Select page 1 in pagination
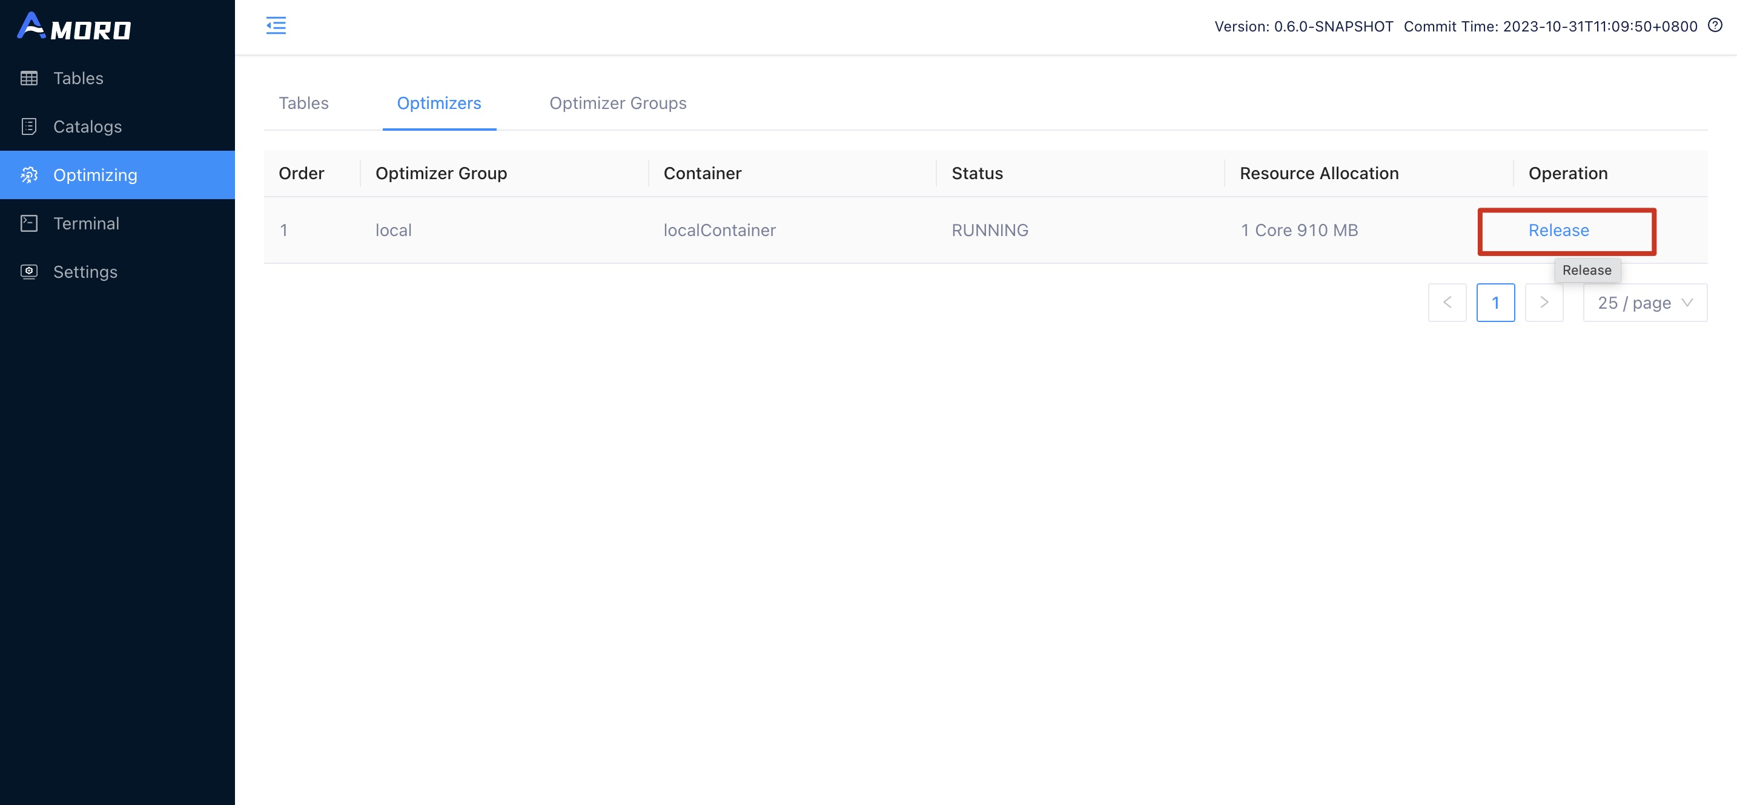The image size is (1737, 805). click(x=1495, y=303)
